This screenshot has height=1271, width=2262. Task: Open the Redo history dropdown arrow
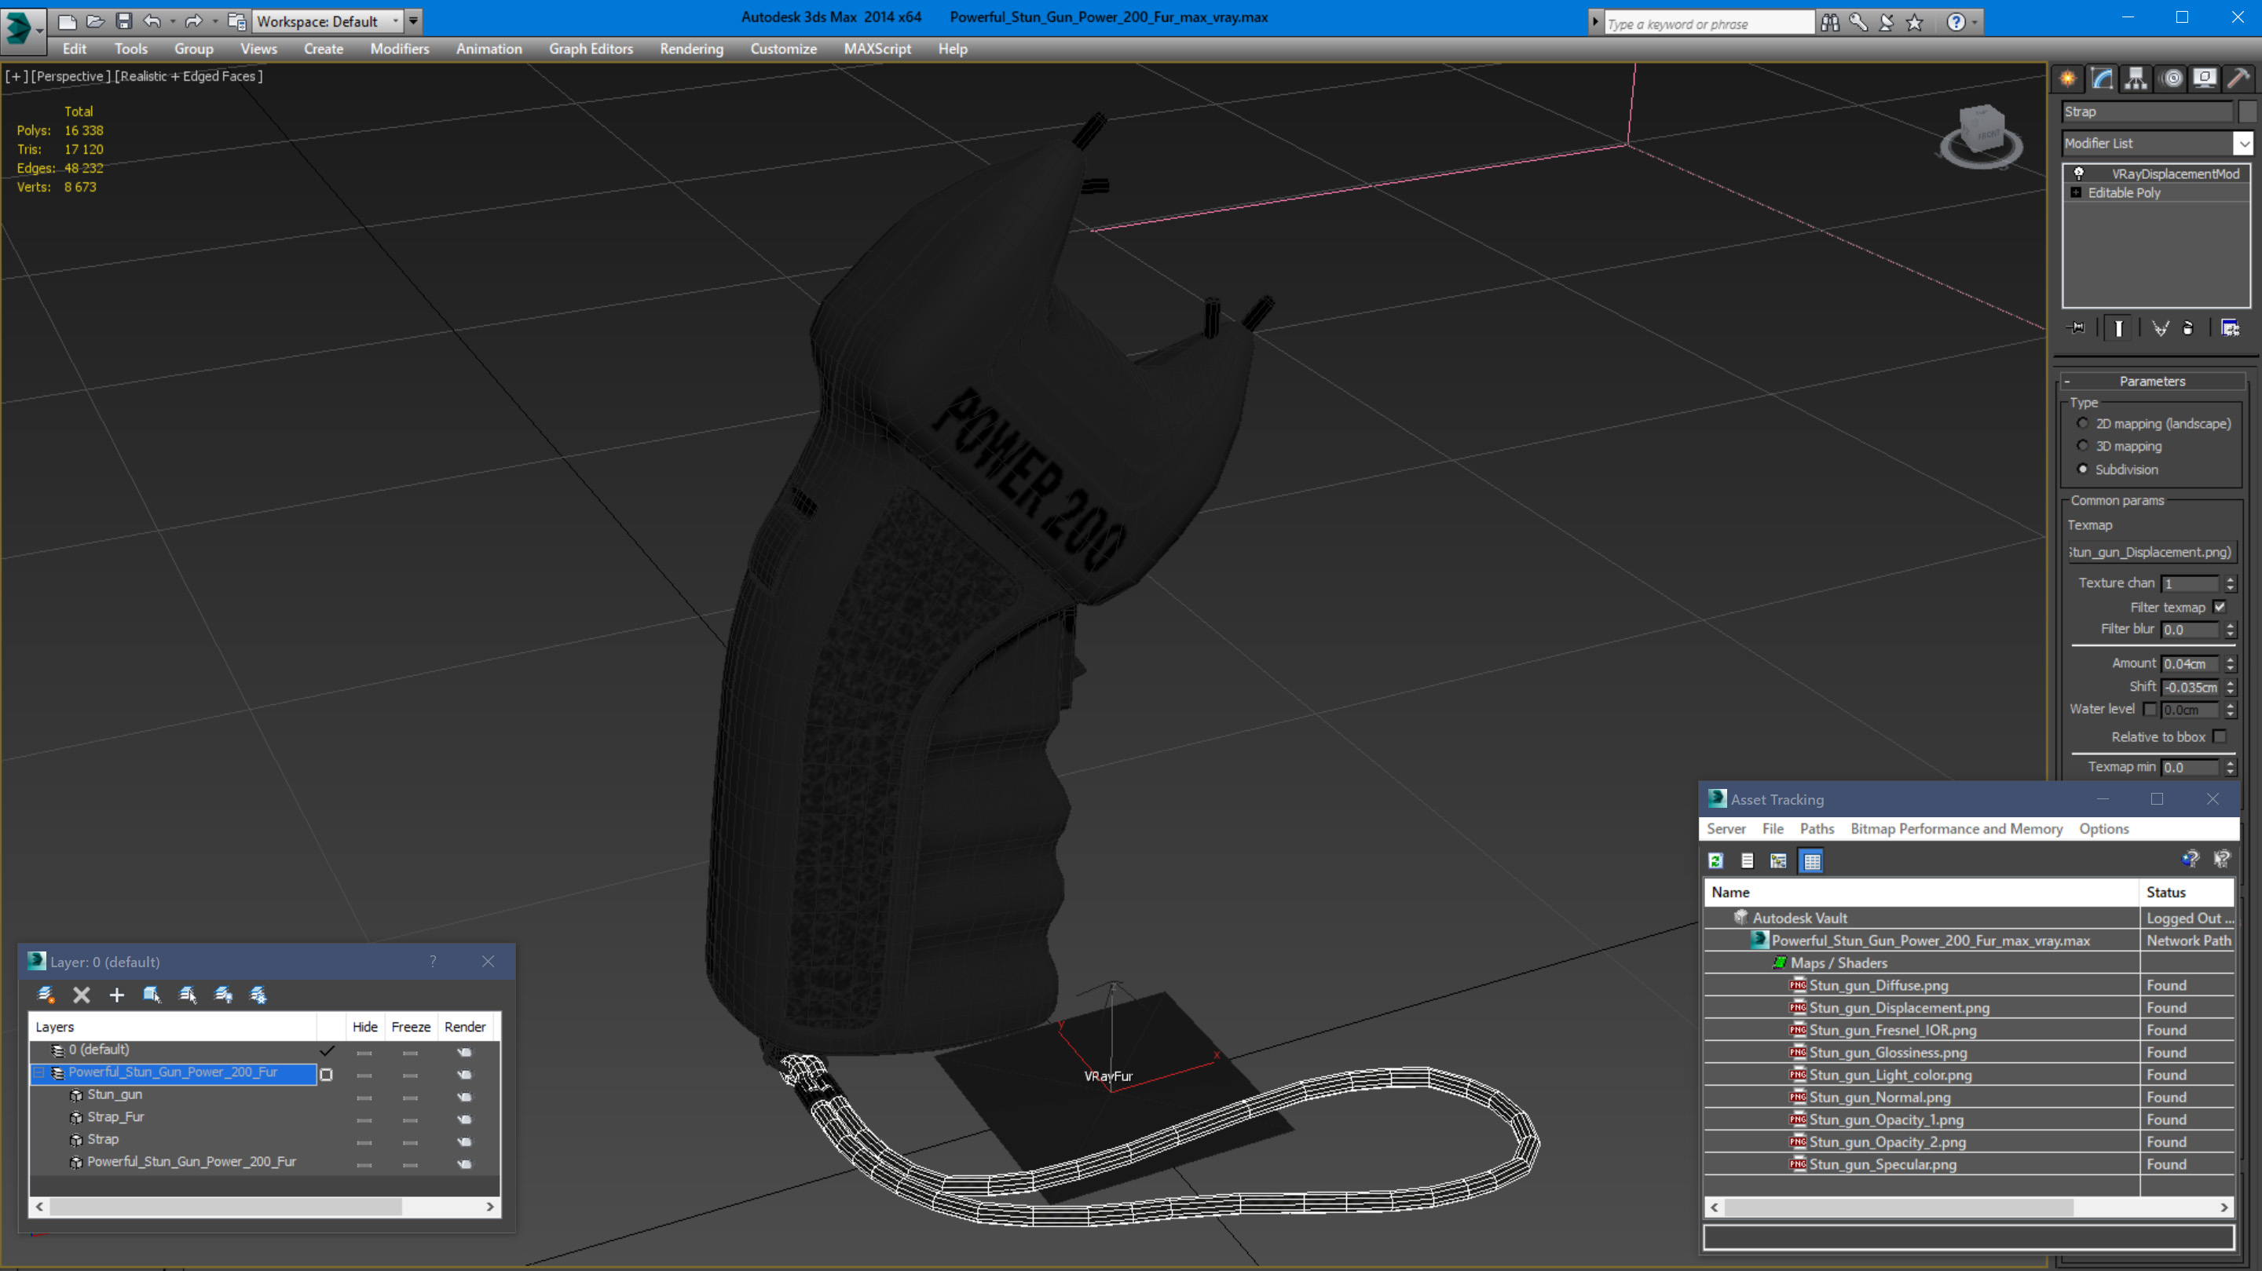pos(215,21)
